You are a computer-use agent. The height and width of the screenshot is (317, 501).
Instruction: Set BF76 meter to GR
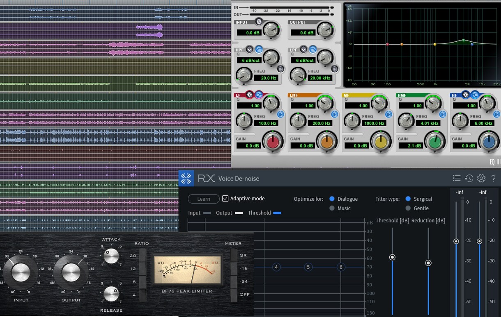233,256
